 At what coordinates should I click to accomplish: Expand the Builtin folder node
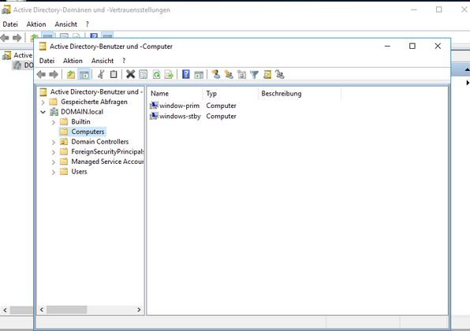pyautogui.click(x=54, y=122)
